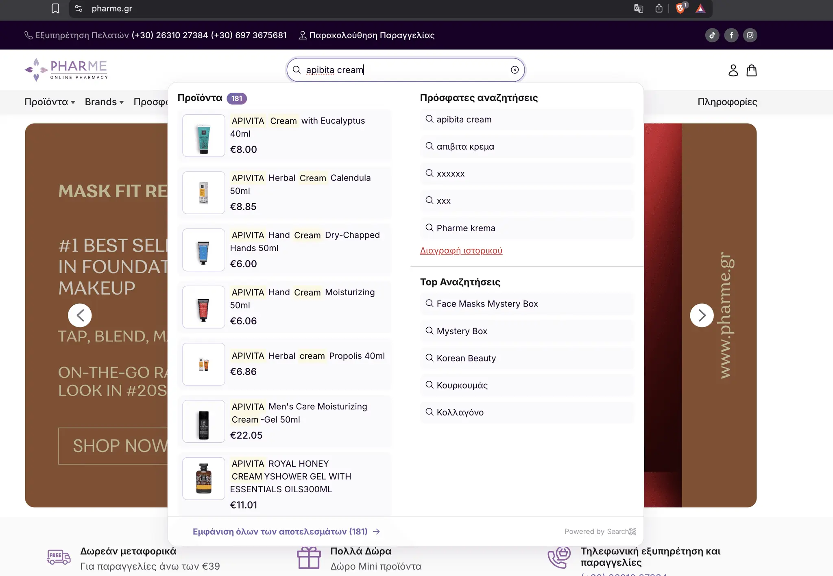
Task: Click the browser share icon
Action: [659, 9]
